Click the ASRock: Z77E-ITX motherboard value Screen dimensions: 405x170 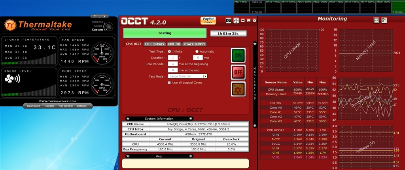199,134
